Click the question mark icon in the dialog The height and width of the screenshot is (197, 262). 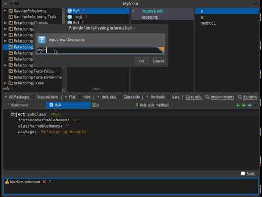(41, 39)
